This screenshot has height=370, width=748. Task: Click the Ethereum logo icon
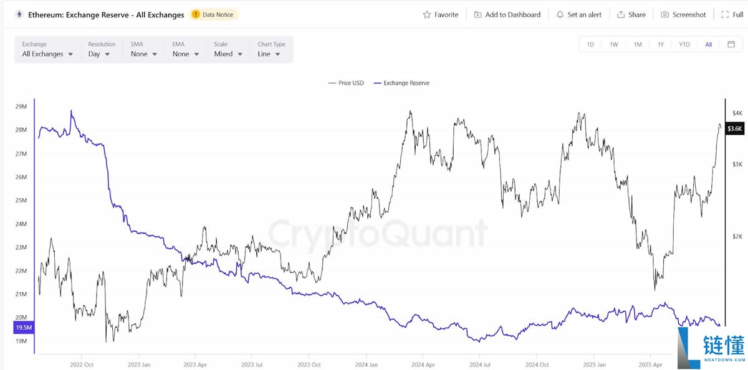click(x=19, y=14)
